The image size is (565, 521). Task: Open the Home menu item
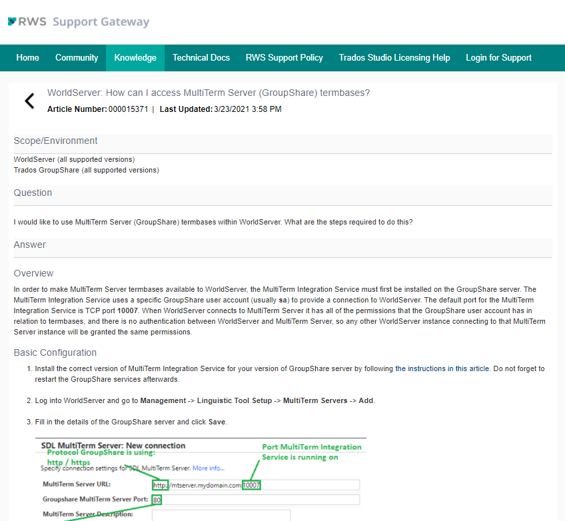tap(28, 58)
